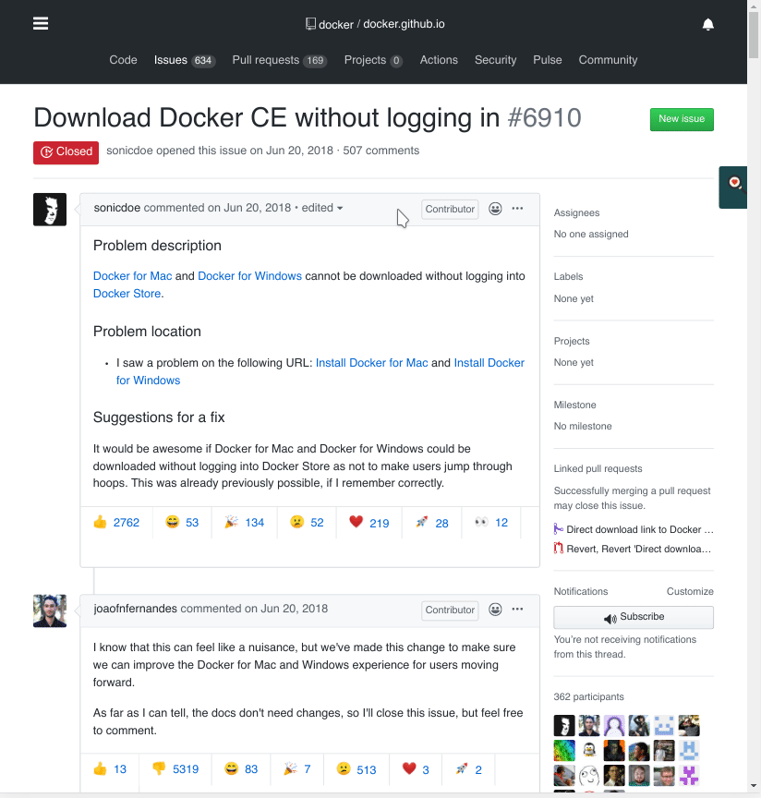The height and width of the screenshot is (798, 761).
Task: Click the repository book icon
Action: point(310,24)
